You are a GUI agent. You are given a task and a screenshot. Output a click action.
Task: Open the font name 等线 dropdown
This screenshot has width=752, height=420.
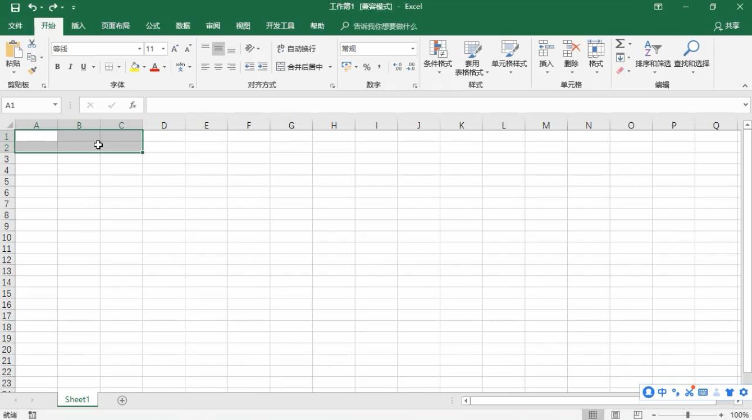[x=139, y=49]
